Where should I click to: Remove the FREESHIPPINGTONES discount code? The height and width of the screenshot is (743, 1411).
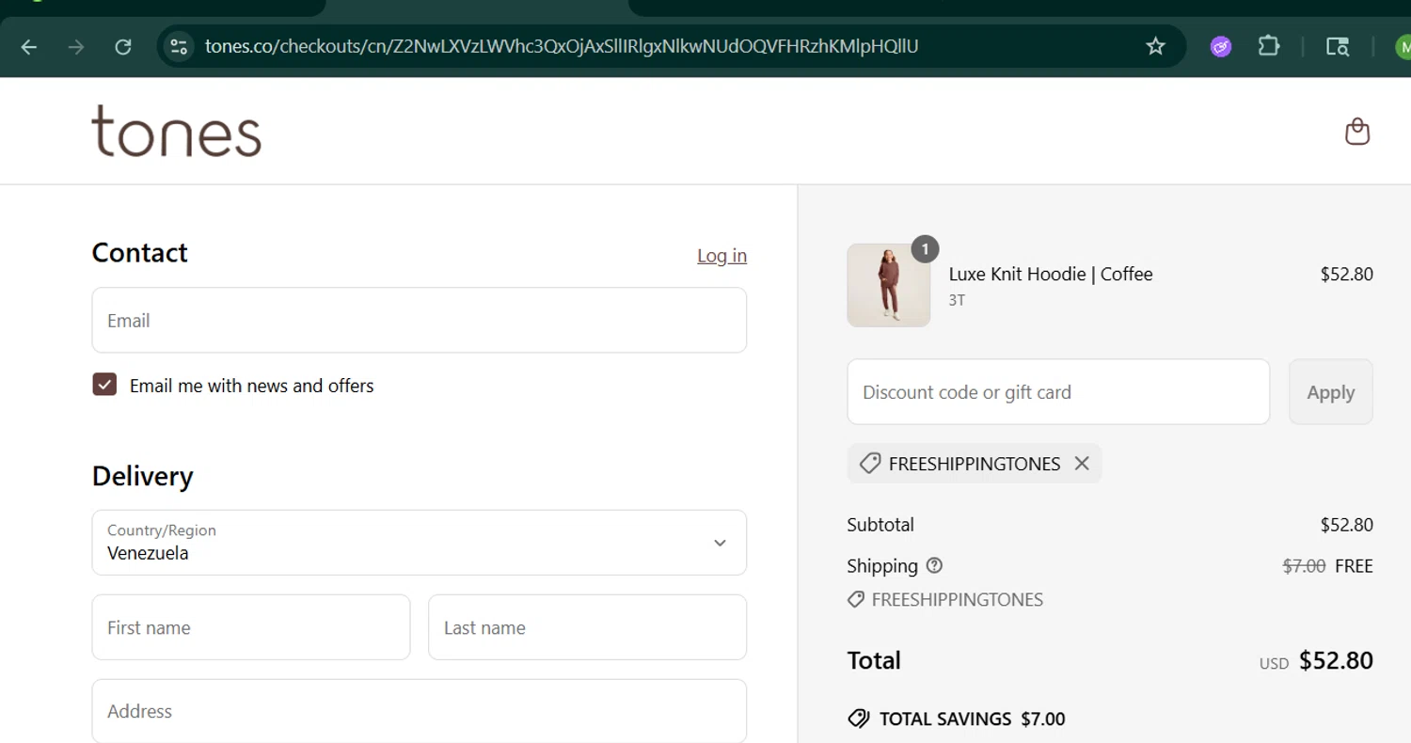1082,464
